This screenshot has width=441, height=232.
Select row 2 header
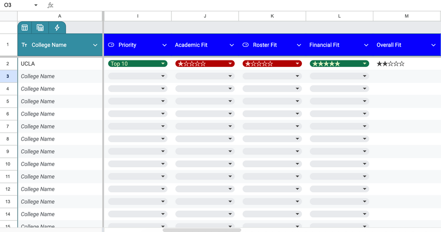[x=9, y=64]
